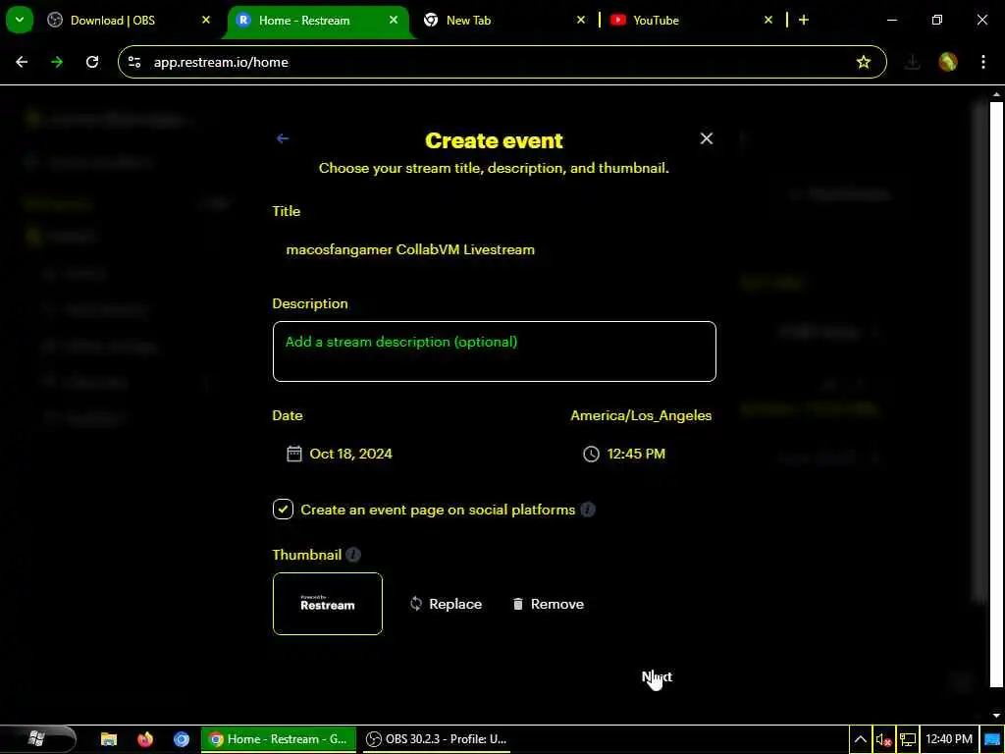Click the muted volume tray icon
The image size is (1005, 754).
883,739
